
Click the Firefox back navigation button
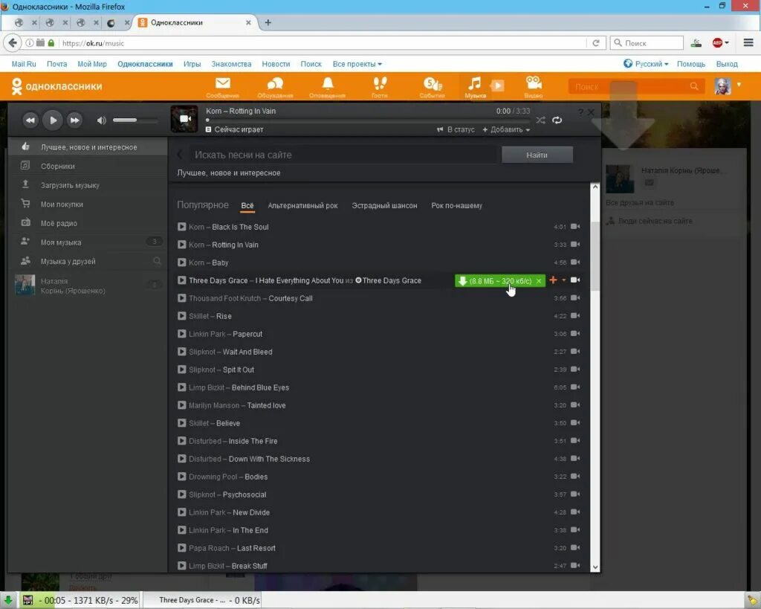[x=12, y=42]
